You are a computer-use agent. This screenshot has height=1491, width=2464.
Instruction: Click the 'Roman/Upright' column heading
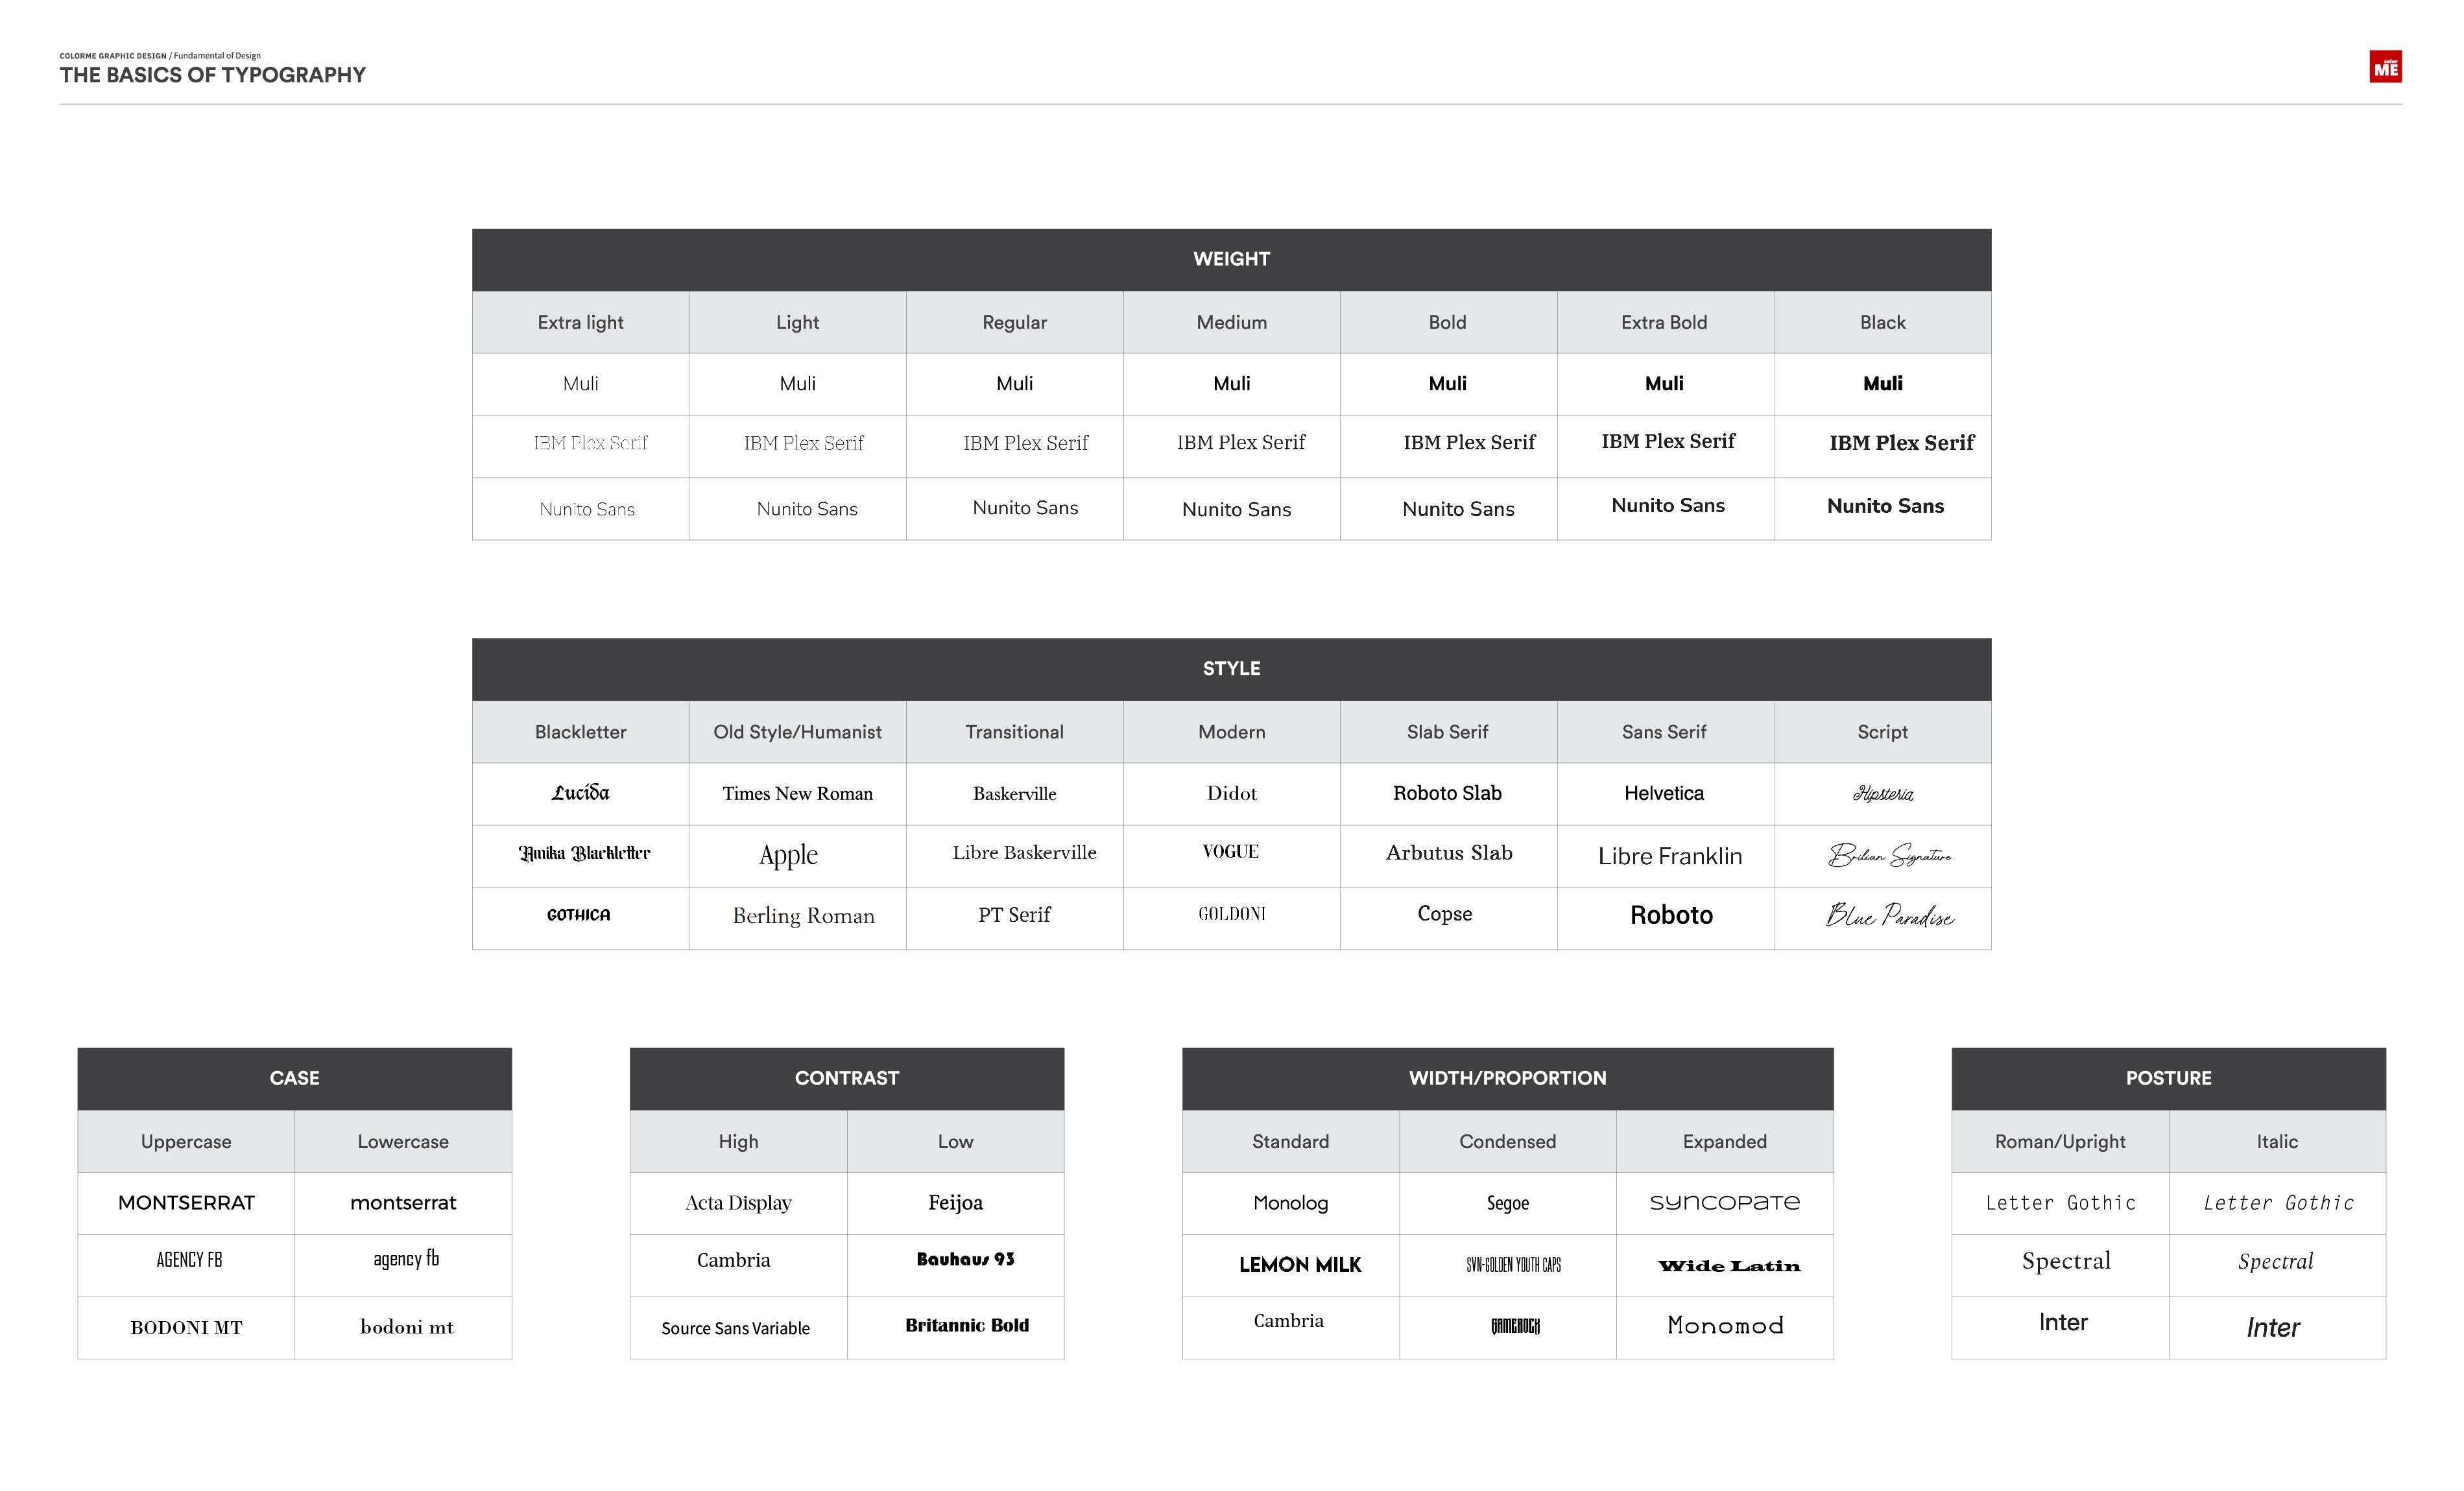(2060, 1141)
